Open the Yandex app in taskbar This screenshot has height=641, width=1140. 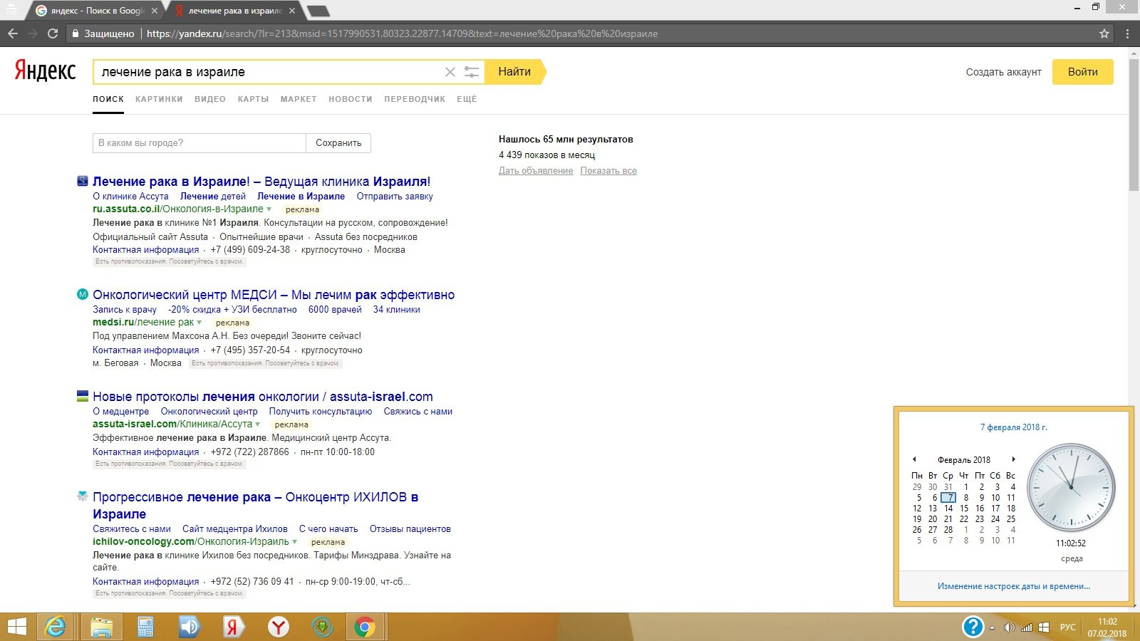tap(233, 627)
